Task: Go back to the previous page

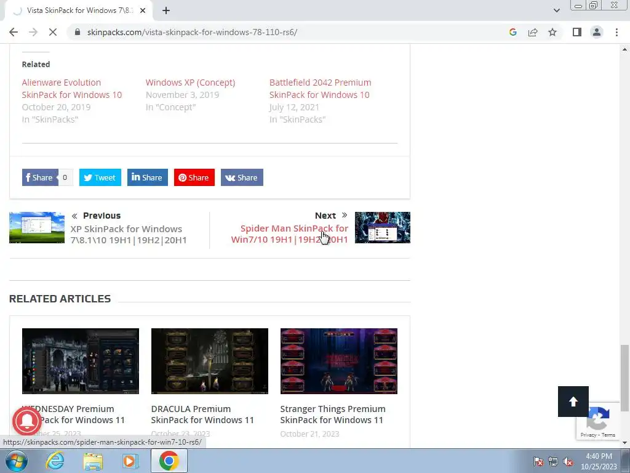Action: (14, 32)
